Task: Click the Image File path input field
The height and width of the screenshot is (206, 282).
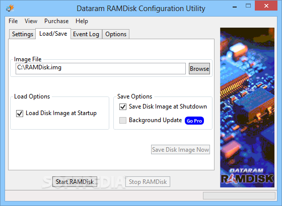Action: coord(101,68)
